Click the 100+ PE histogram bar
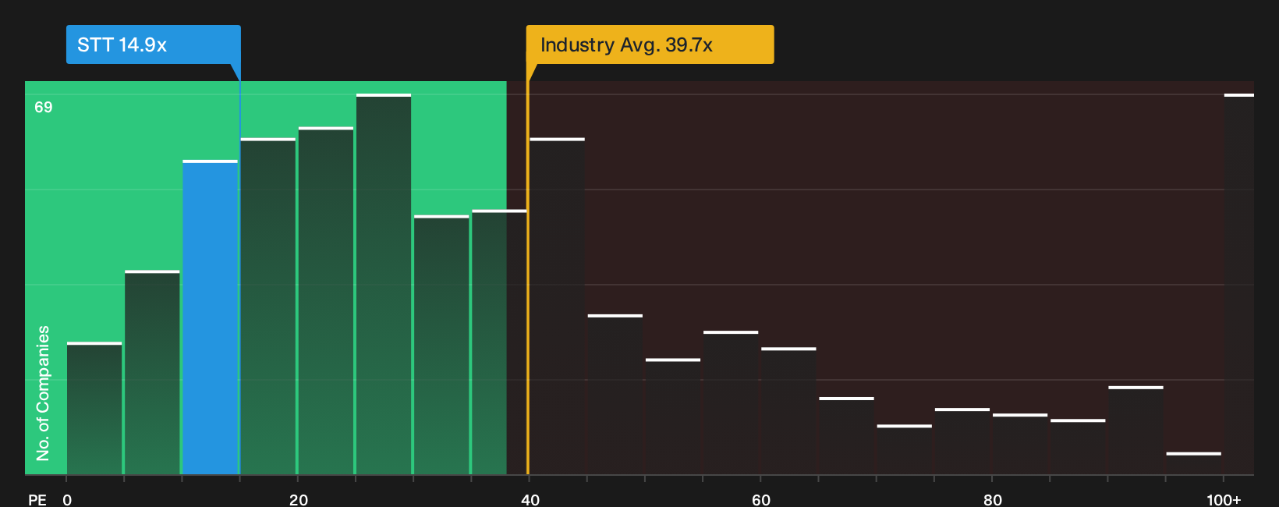Image resolution: width=1279 pixels, height=507 pixels. point(1238,284)
